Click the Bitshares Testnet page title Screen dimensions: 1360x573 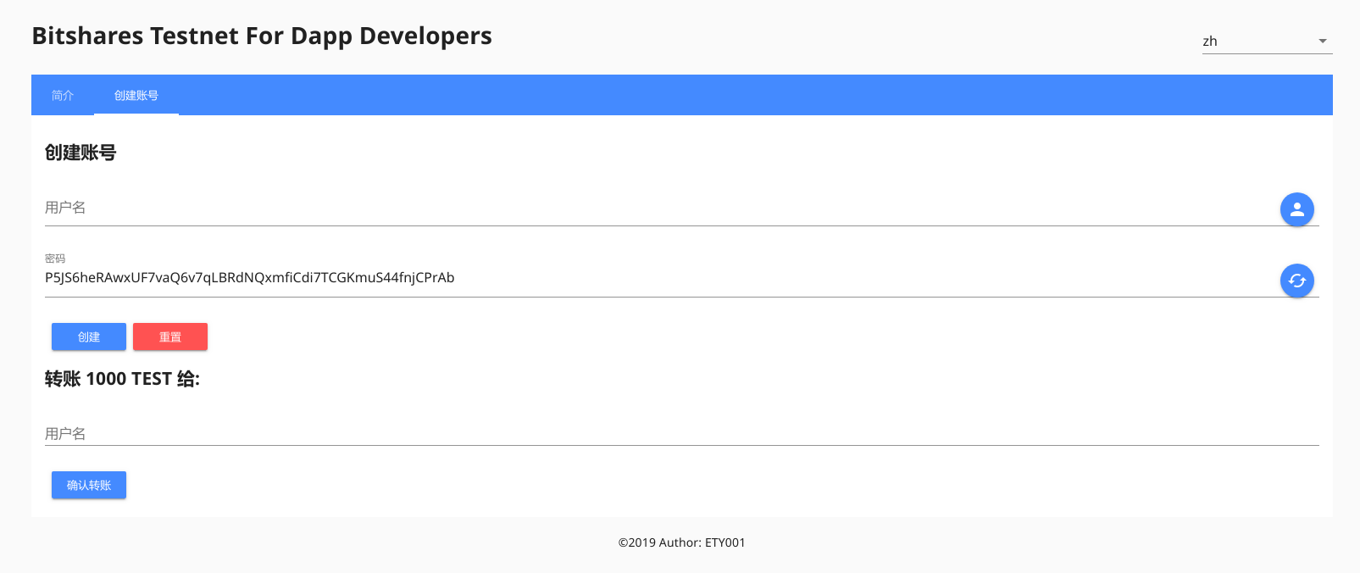point(262,36)
